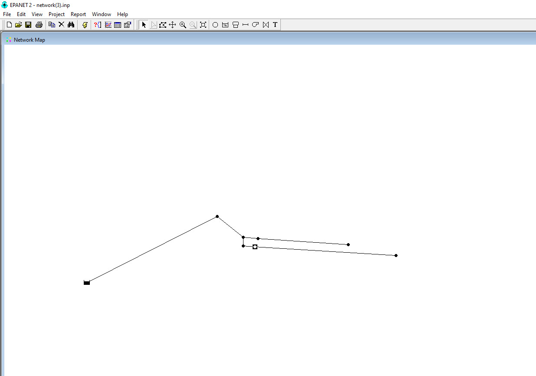This screenshot has height=376, width=536.
Task: Click the Zoom In magnifier tool
Action: point(183,25)
